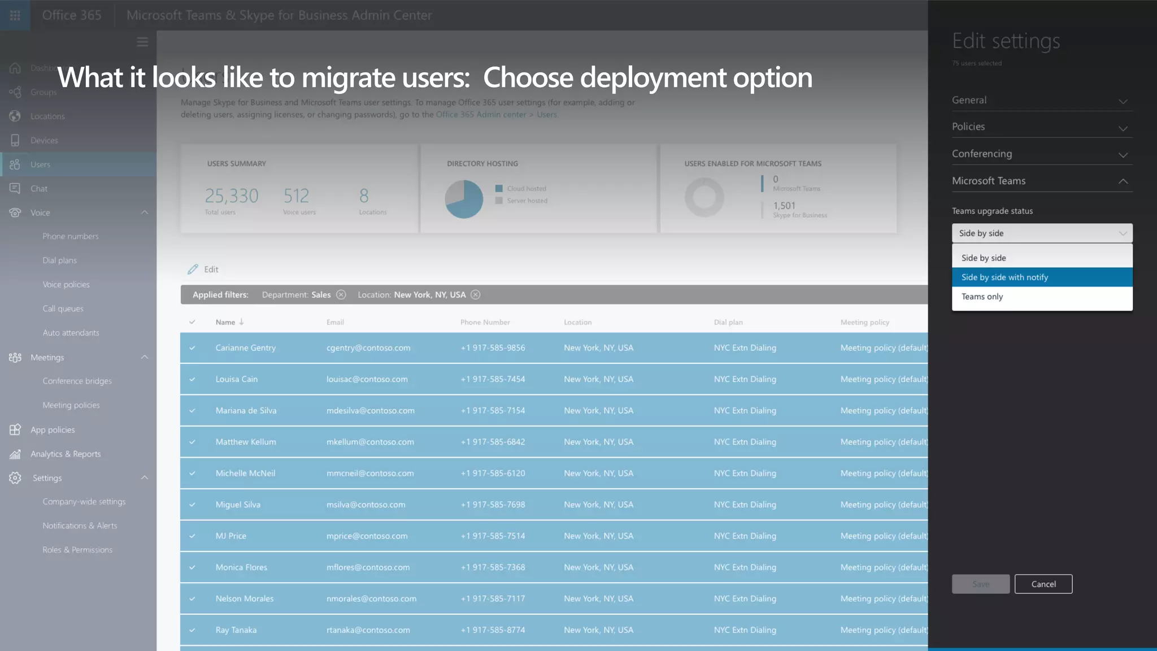The height and width of the screenshot is (651, 1157).
Task: Open Phone numbers under Voice
Action: pos(71,236)
